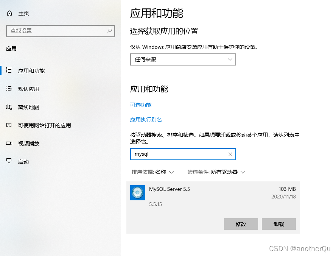Screen dimensions: 336x256
Task: Select 离线地图 in the sidebar
Action: pyautogui.click(x=29, y=107)
